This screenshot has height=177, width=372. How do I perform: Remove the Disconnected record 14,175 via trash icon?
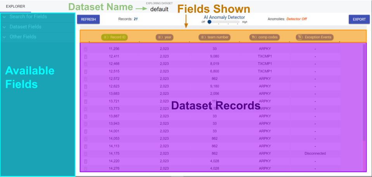point(86,154)
